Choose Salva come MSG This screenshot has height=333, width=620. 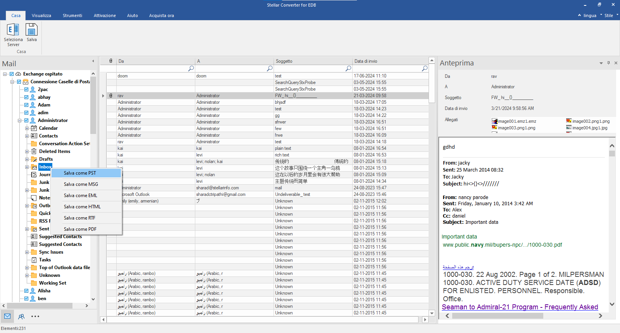[x=86, y=184]
